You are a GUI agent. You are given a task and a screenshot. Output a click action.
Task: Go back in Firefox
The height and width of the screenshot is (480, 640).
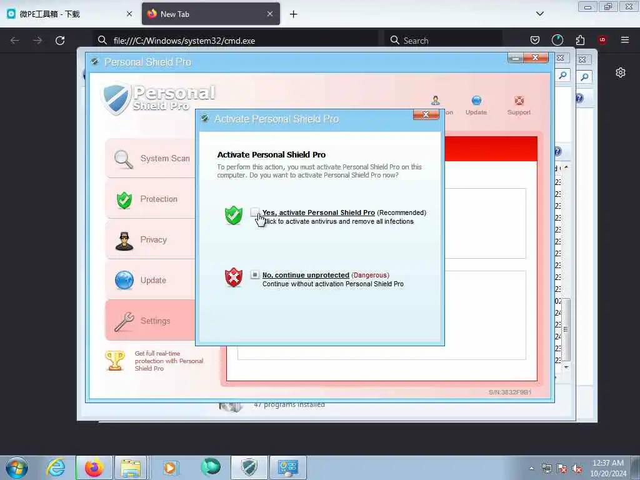15,41
